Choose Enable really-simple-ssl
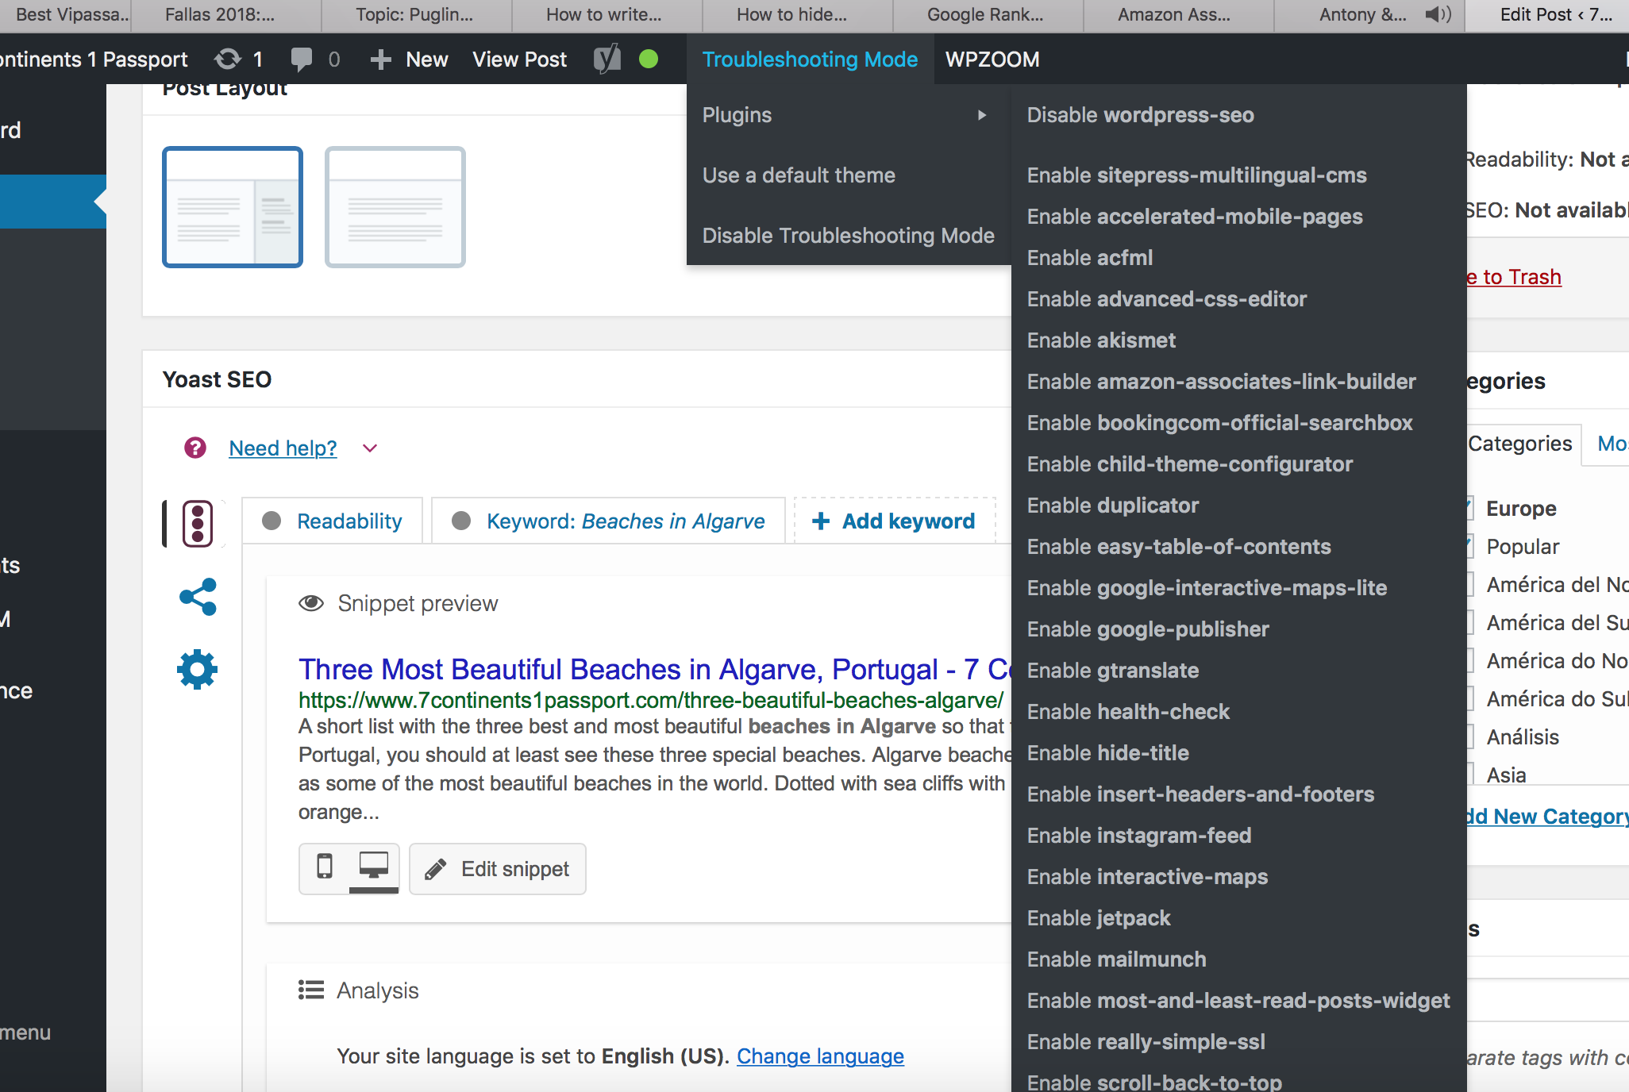 point(1146,1042)
